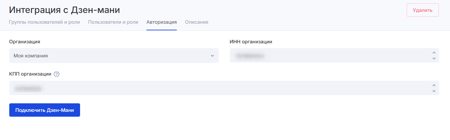The width and height of the screenshot is (450, 140).
Task: Click the КПП организации label text
Action: (x=30, y=74)
